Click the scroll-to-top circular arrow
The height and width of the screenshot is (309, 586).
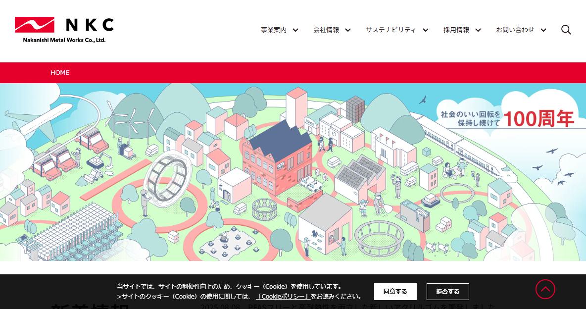tap(545, 289)
